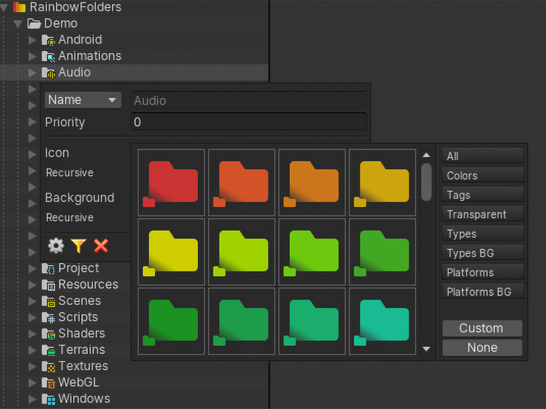
Task: Choose the red-orange folder icon
Action: (x=242, y=183)
